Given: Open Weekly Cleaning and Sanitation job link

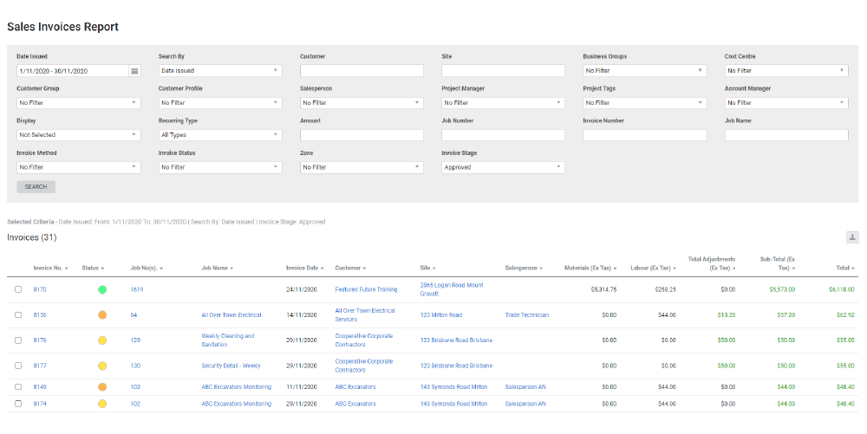Looking at the screenshot, I should click(228, 340).
